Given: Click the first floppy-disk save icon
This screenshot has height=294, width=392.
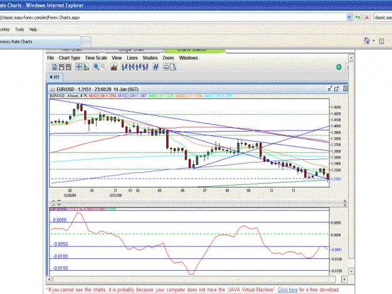Looking at the screenshot, I should coord(61,67).
